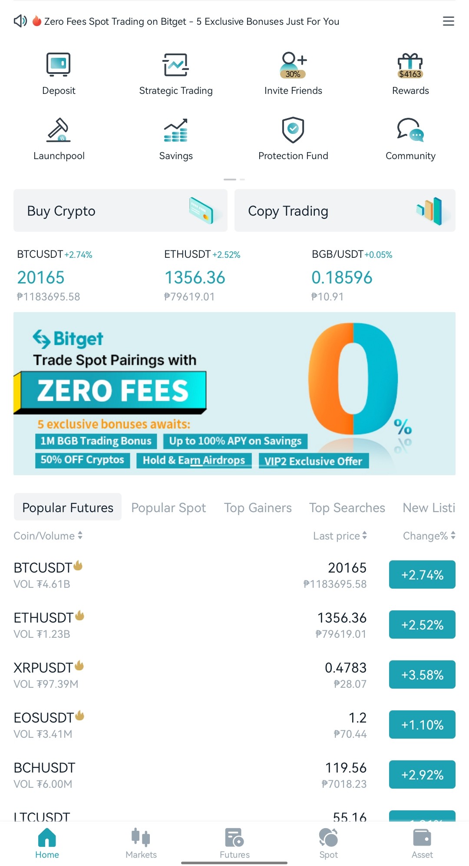The width and height of the screenshot is (469, 866).
Task: Open the hamburger menu icon
Action: (449, 21)
